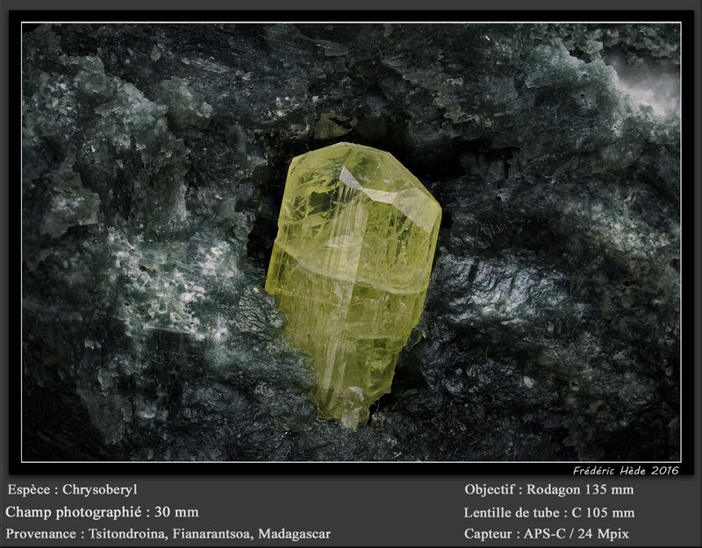This screenshot has width=702, height=548.
Task: Click the Provenance label
Action: [x=40, y=534]
